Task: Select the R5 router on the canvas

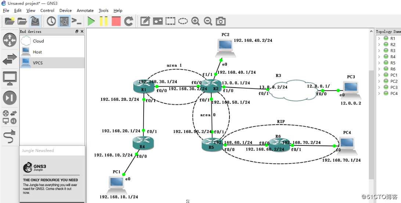Action: click(212, 144)
